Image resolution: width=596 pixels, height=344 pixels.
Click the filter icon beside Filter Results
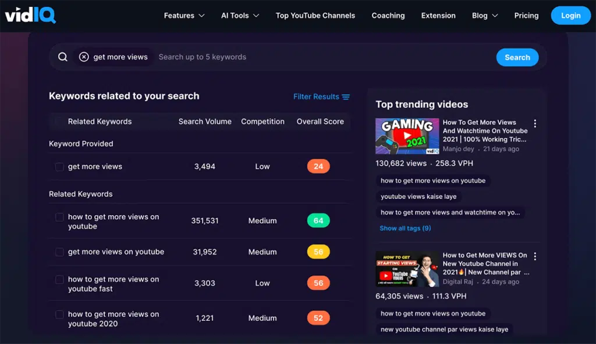click(346, 97)
